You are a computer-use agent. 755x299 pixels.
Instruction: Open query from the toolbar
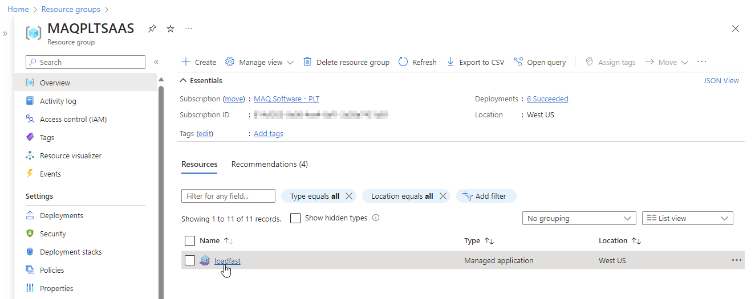point(539,62)
